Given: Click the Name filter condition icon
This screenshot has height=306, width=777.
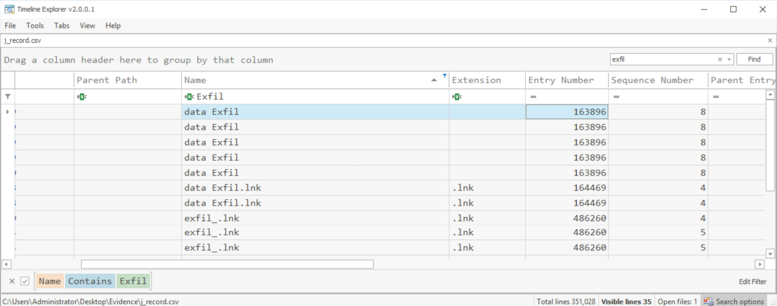Looking at the screenshot, I should (189, 97).
